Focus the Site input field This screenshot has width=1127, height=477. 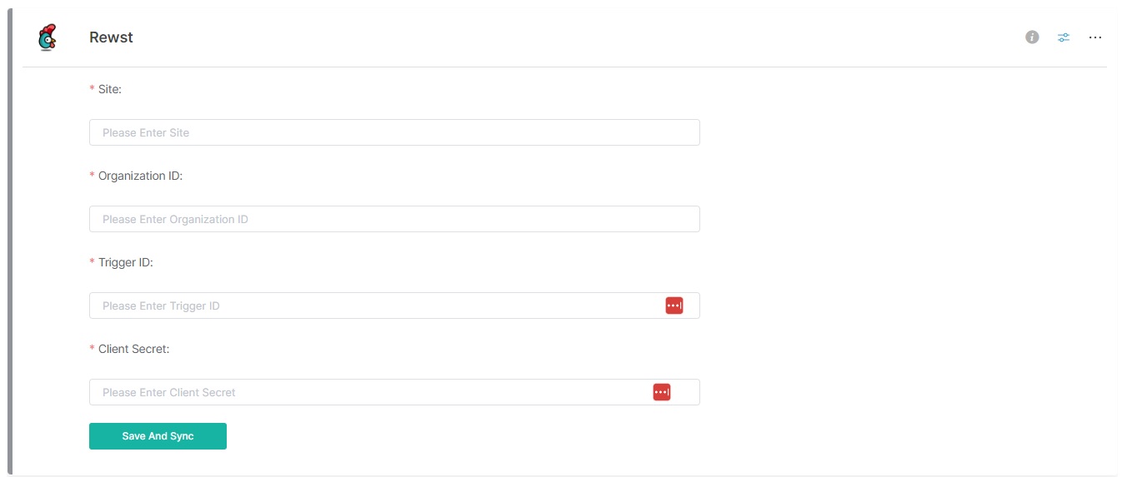click(x=393, y=132)
